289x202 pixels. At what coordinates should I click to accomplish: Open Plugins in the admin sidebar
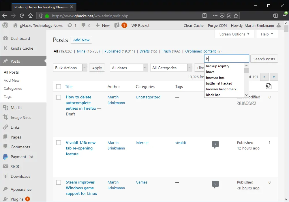pos(17,199)
